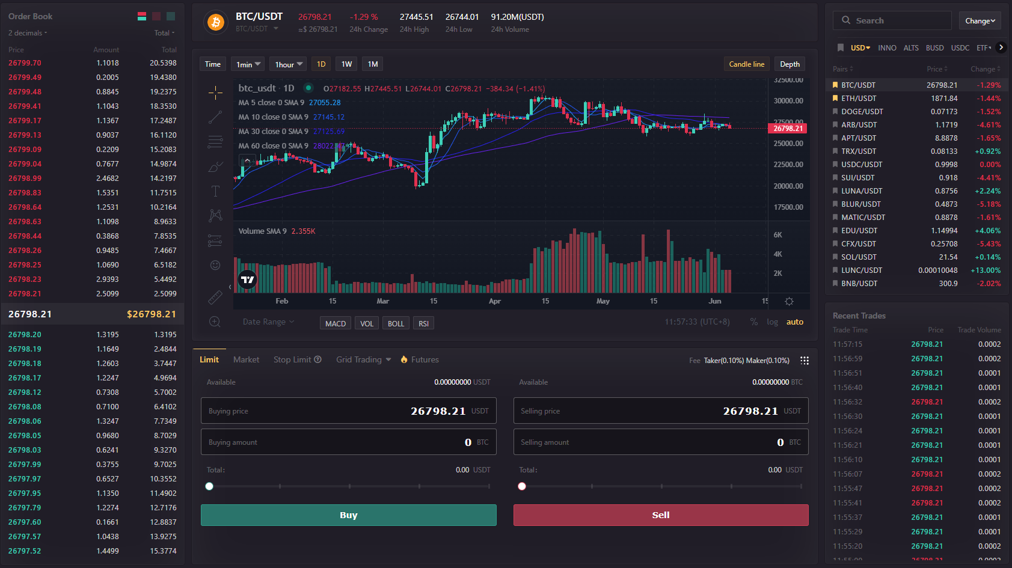The height and width of the screenshot is (568, 1012).
Task: Select the ALTS market tab
Action: [x=911, y=47]
